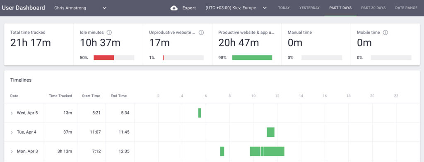The height and width of the screenshot is (162, 424).
Task: Click the 13m time tracked cell
Action: [x=68, y=113]
